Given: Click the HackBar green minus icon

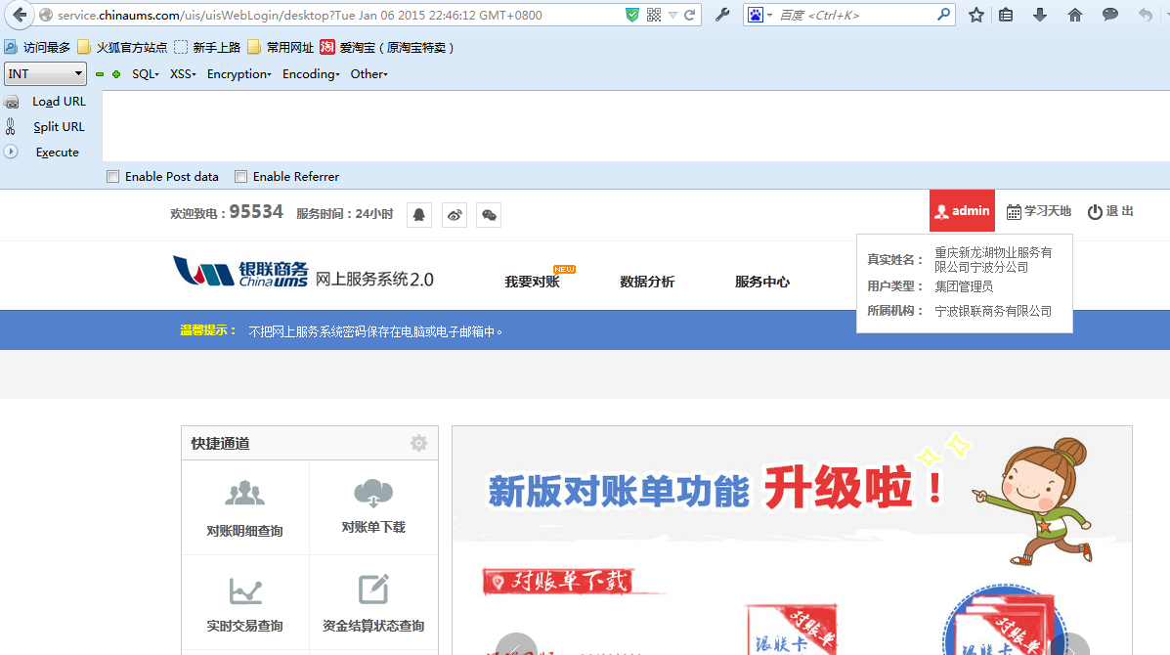Looking at the screenshot, I should pos(100,74).
